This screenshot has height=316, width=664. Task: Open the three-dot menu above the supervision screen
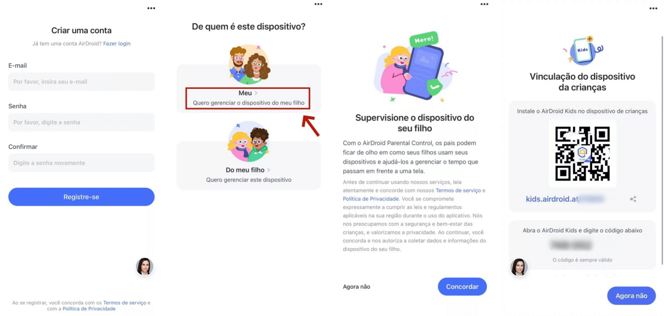point(484,4)
